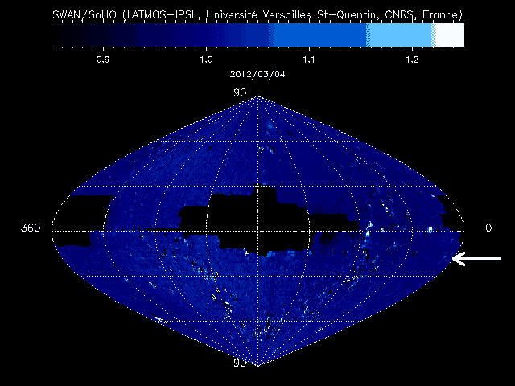Click the 360 longitude label
The width and height of the screenshot is (515, 386).
coord(31,228)
